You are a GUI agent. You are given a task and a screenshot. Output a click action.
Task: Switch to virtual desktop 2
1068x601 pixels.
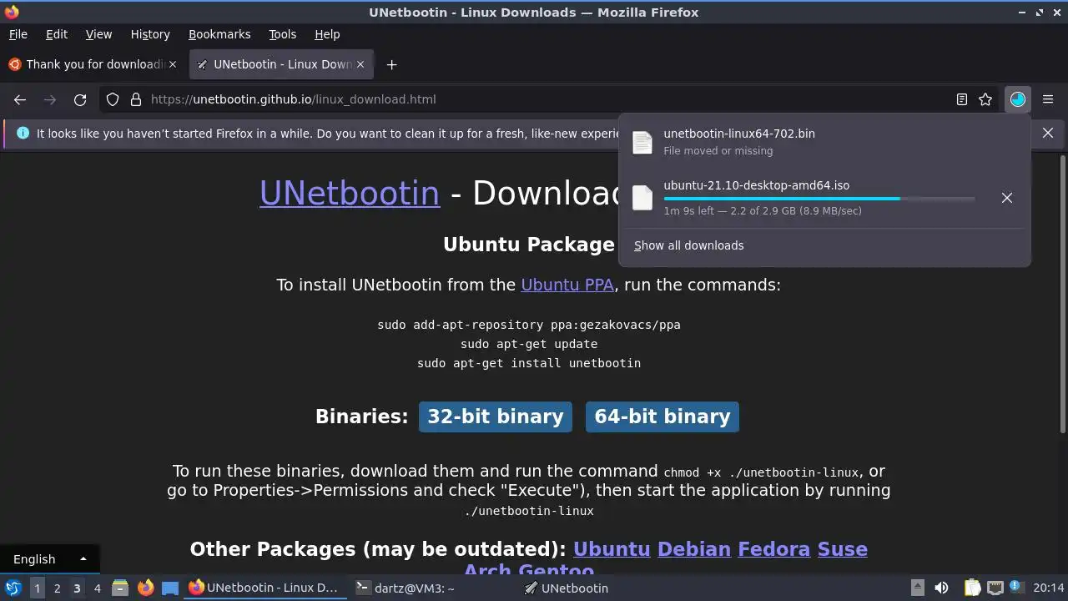tap(57, 588)
